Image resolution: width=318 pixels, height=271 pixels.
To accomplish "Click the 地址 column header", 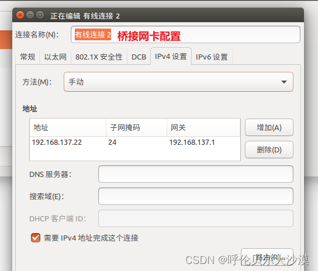I will [68, 127].
